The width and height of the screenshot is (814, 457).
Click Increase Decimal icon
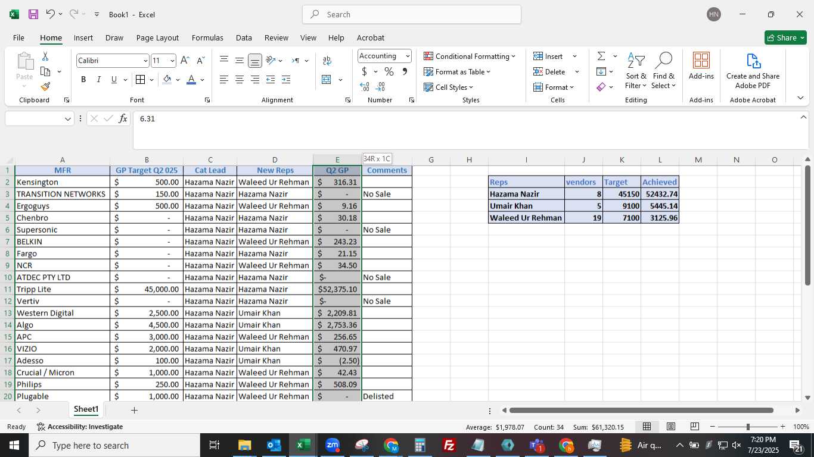coord(365,87)
